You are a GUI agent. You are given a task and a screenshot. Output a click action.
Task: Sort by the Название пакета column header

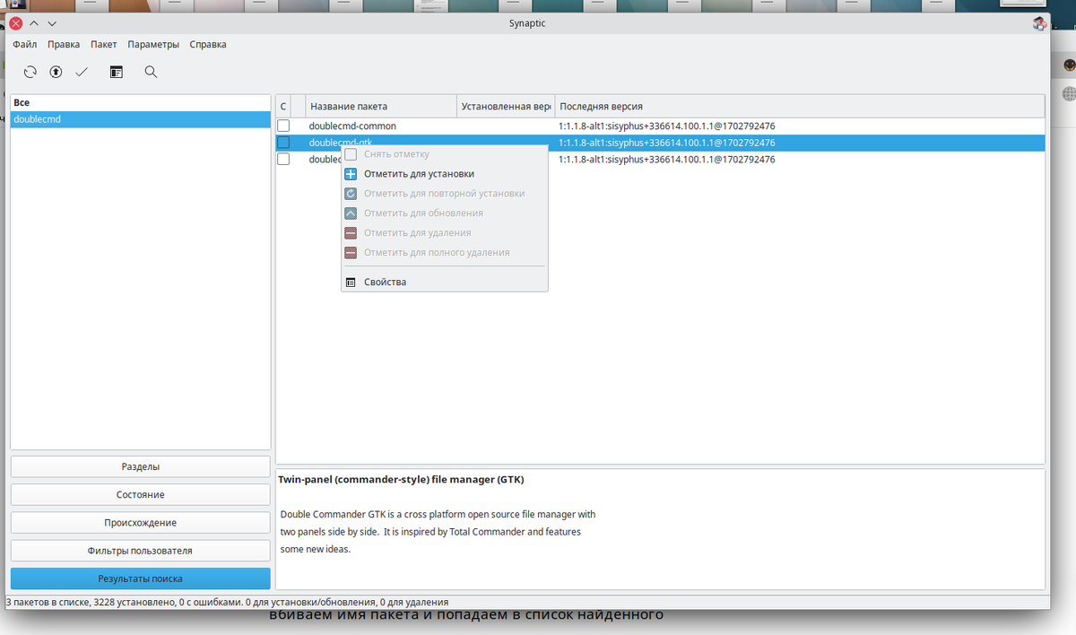pyautogui.click(x=381, y=106)
